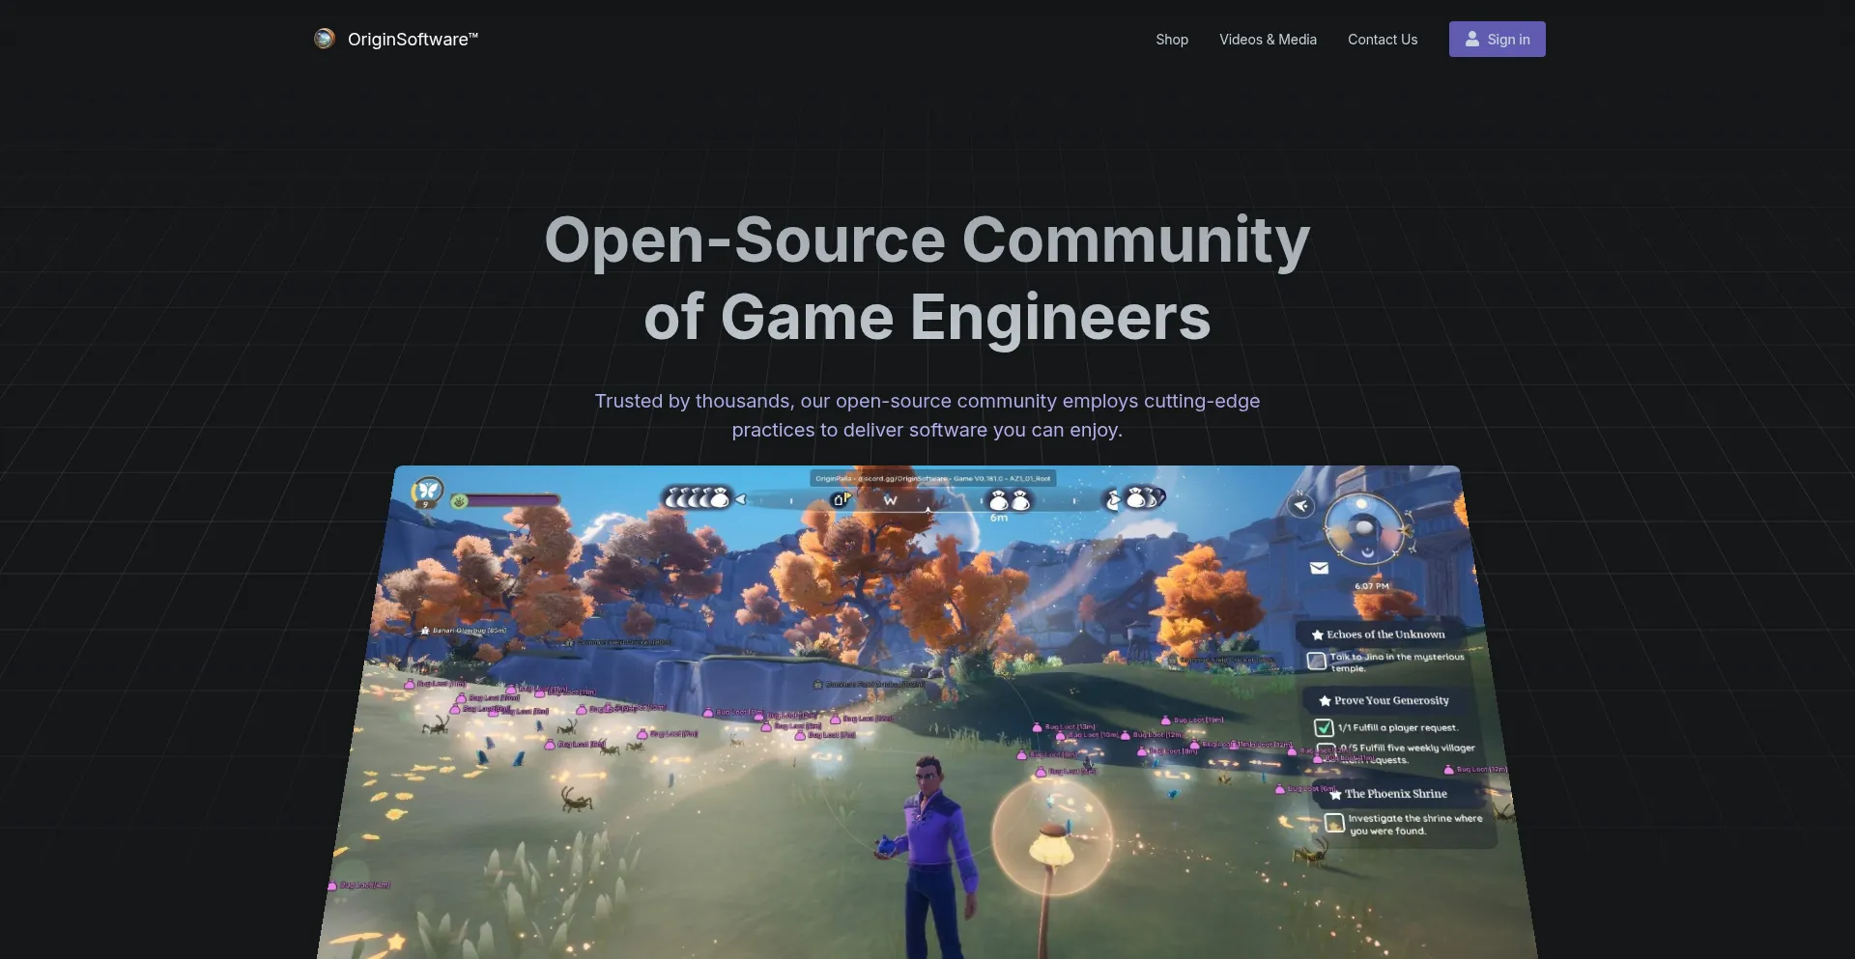
Task: Click the star icon beside Prove Your Generosity
Action: [x=1325, y=701]
